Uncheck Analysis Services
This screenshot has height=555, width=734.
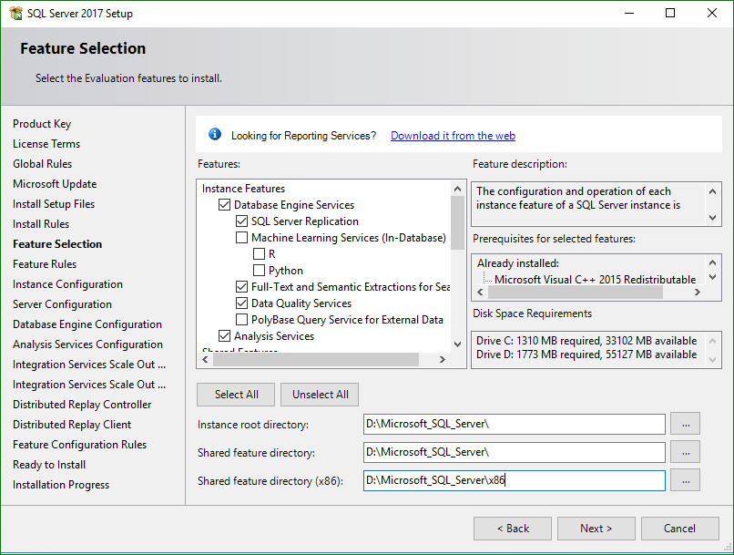(223, 335)
